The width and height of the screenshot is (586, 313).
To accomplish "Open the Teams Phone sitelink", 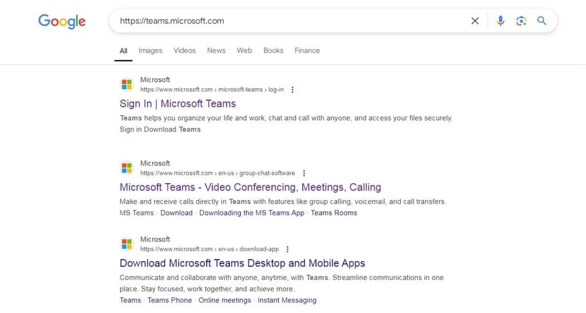I will pyautogui.click(x=169, y=300).
